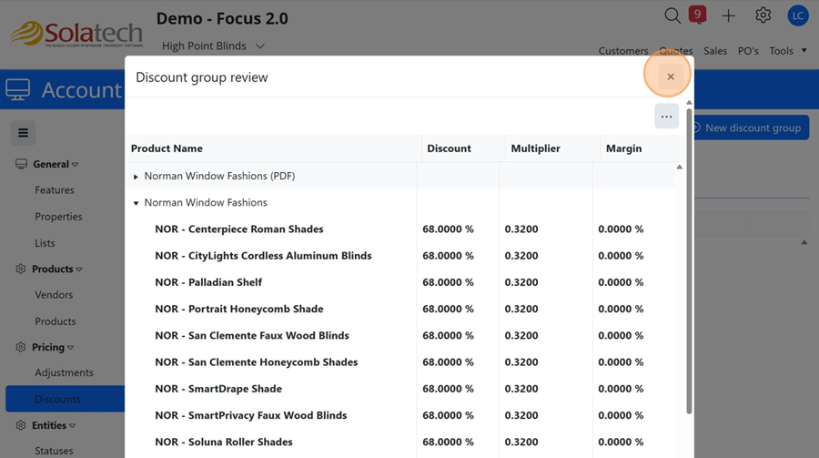This screenshot has height=458, width=819.
Task: Click the search magnifier icon
Action: [x=672, y=15]
